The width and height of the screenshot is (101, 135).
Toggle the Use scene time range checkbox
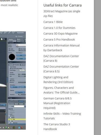click(x=11, y=69)
